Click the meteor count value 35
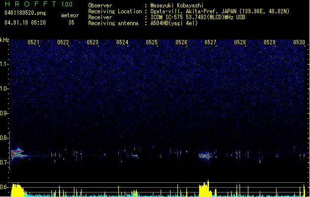This screenshot has height=197, width=310. 71,23
